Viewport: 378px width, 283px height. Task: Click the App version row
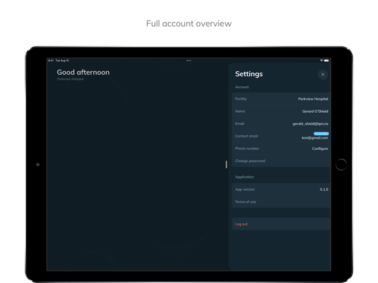(281, 189)
